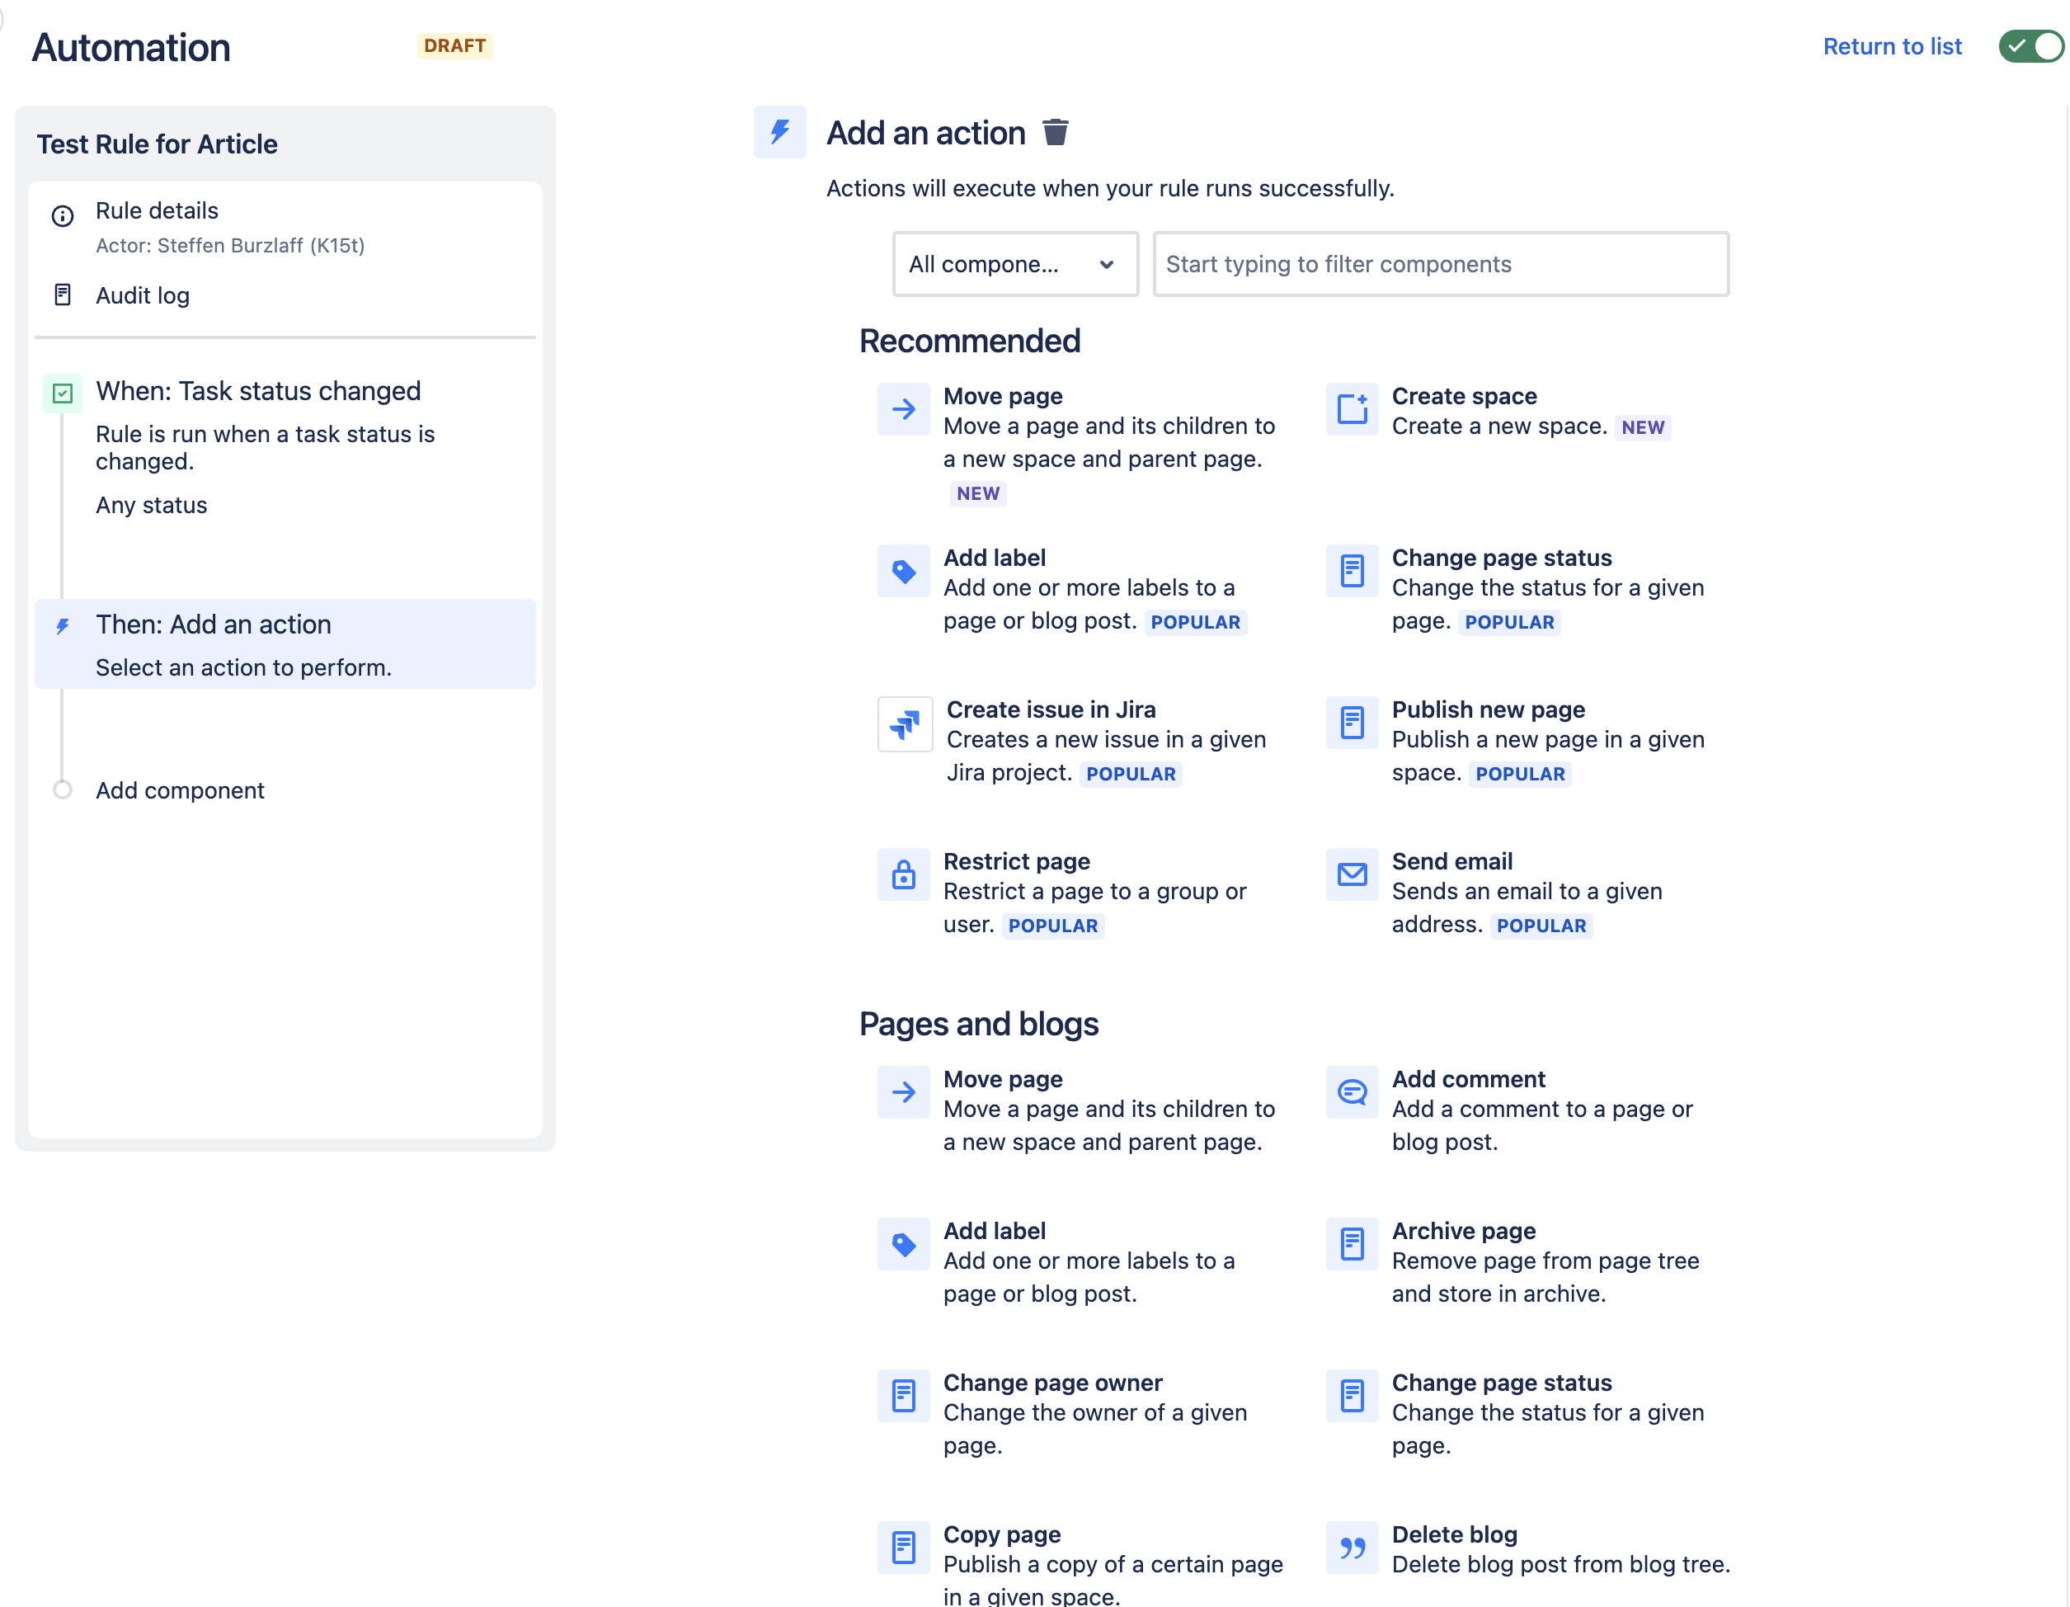
Task: Click Add component in rule sidebar
Action: click(179, 789)
